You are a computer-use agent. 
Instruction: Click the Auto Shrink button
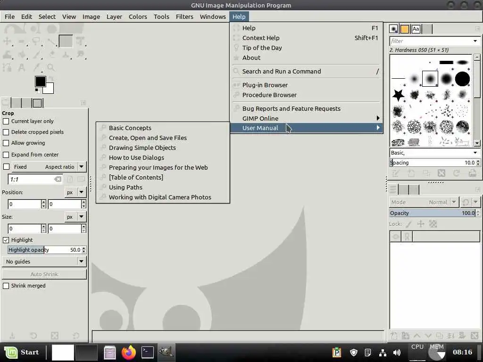pos(44,274)
